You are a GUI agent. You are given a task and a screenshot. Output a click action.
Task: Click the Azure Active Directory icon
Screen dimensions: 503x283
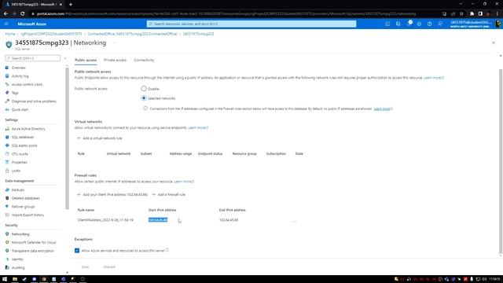click(7, 129)
